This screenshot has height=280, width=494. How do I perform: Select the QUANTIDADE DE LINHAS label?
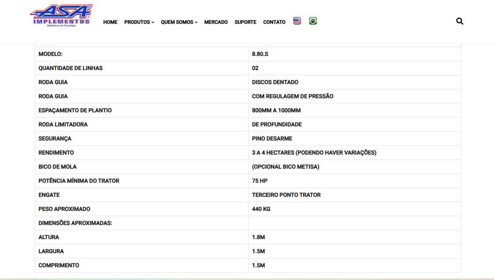point(71,68)
